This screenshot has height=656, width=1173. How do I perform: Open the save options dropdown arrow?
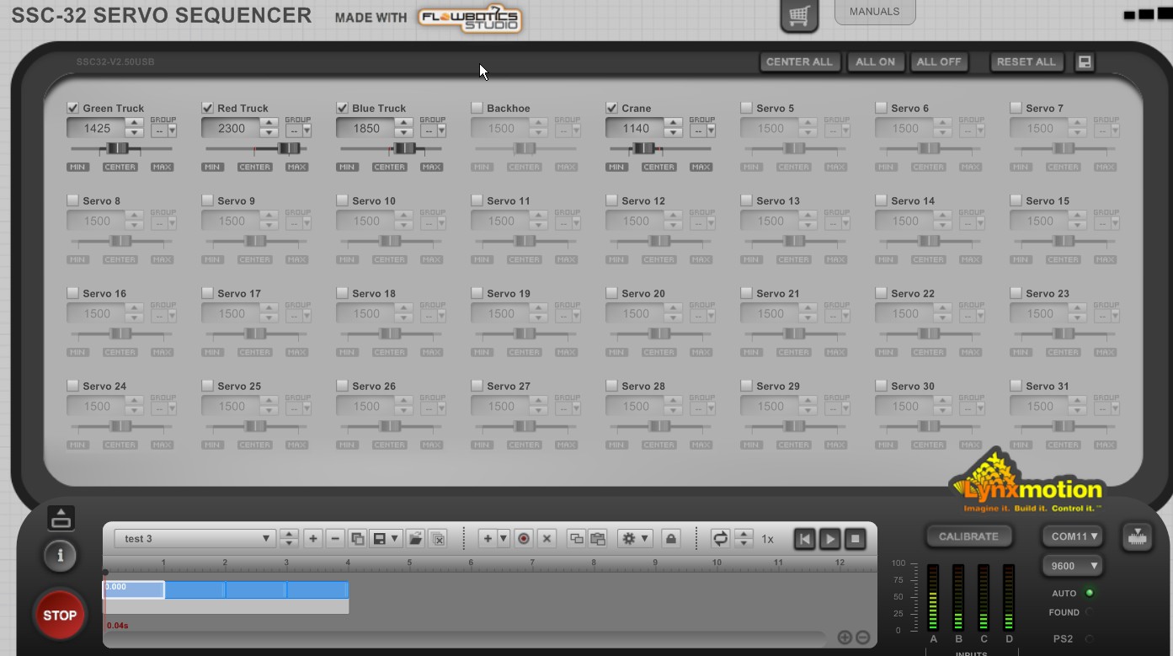395,538
